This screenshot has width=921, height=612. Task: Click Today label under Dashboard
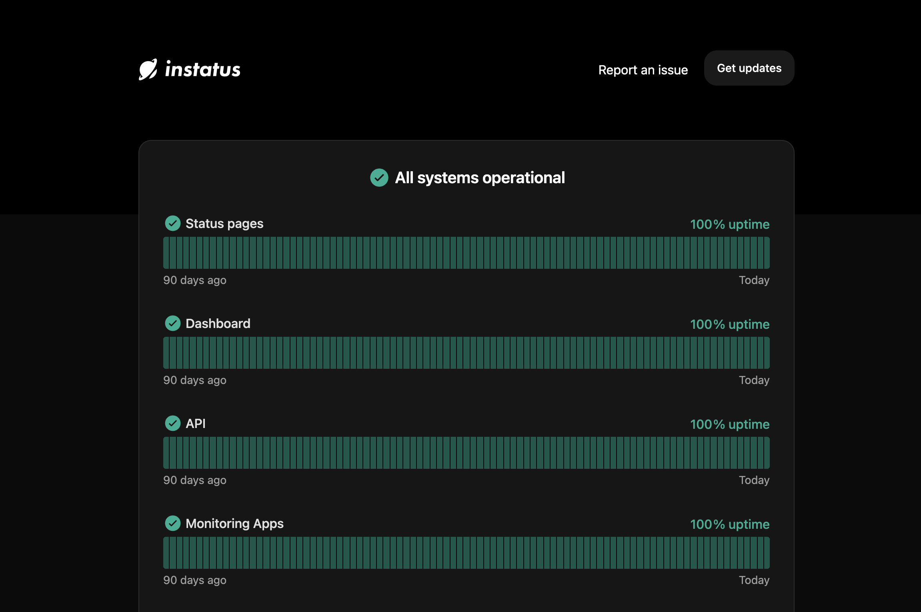(754, 380)
